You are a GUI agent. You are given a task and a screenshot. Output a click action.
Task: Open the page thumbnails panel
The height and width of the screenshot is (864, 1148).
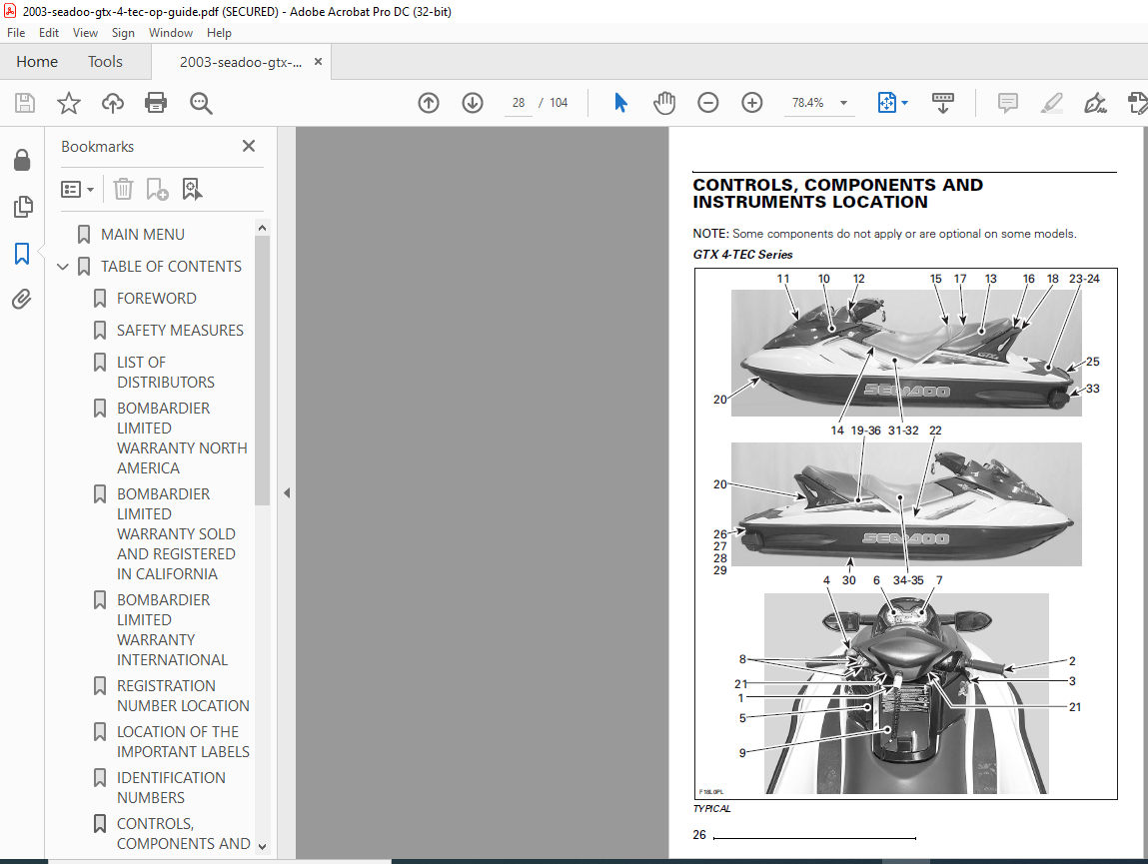click(x=23, y=207)
